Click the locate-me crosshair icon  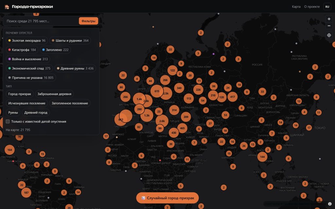(x=329, y=35)
